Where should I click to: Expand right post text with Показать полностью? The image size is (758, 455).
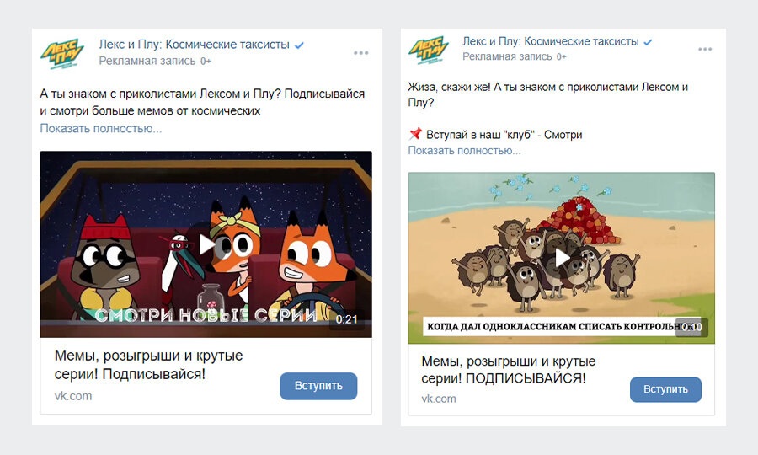click(464, 150)
